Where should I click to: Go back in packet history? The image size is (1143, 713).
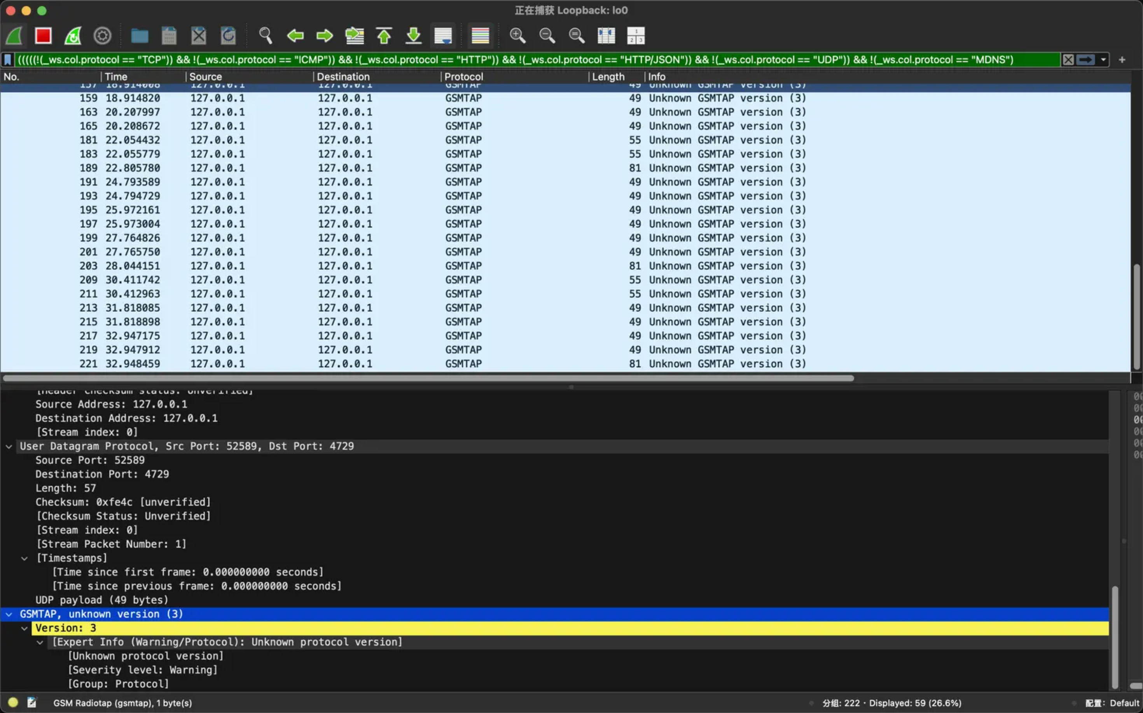coord(295,36)
